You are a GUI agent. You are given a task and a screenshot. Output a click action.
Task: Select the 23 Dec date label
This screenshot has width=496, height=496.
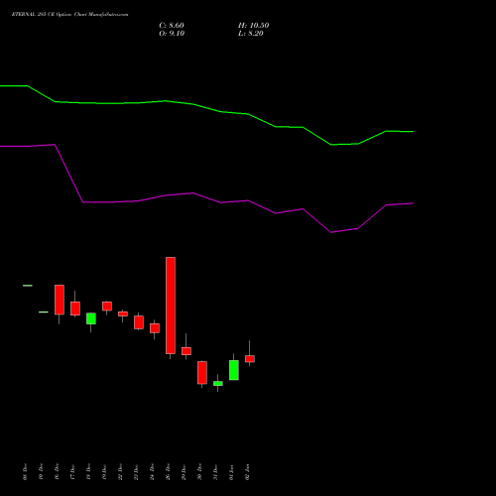136,472
